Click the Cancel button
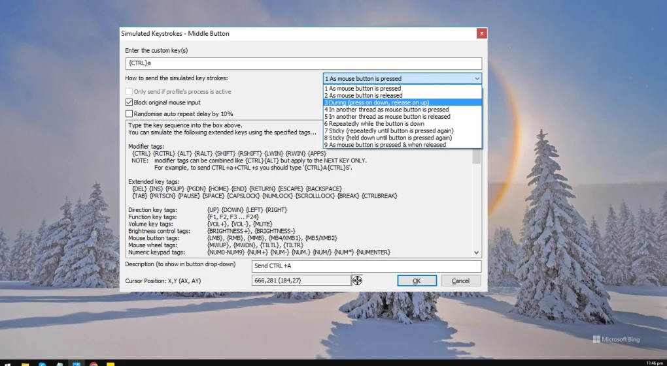This screenshot has width=667, height=366. (x=461, y=281)
